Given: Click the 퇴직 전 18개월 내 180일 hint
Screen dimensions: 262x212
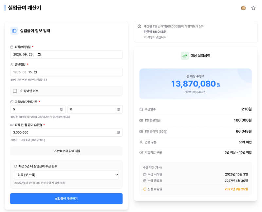Looking at the screenshot, I should click(x=40, y=117).
